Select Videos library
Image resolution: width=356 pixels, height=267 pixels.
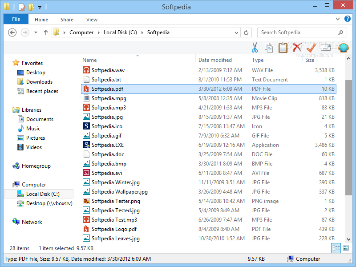click(34, 147)
